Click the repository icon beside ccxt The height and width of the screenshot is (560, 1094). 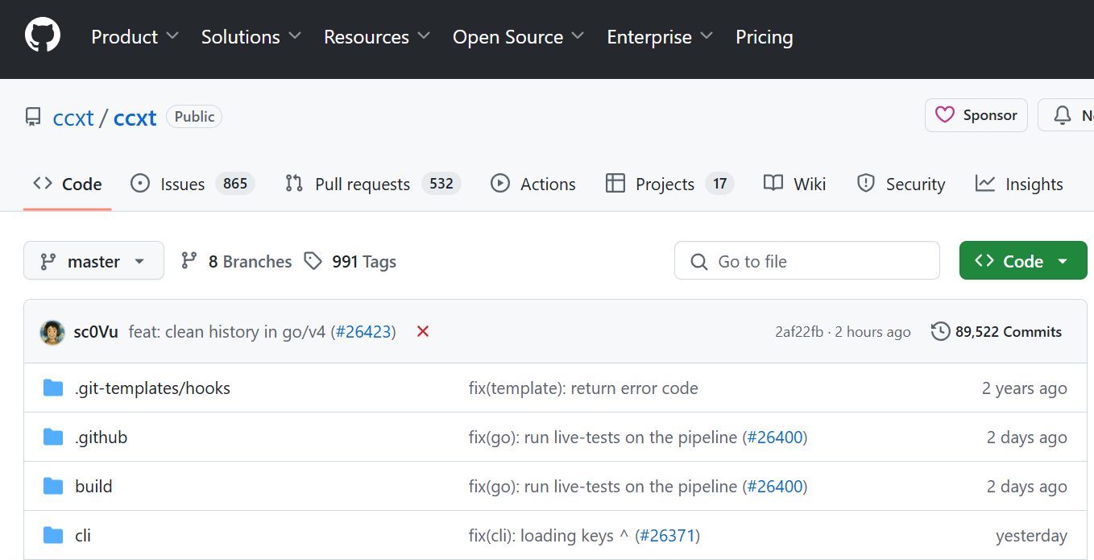(33, 118)
